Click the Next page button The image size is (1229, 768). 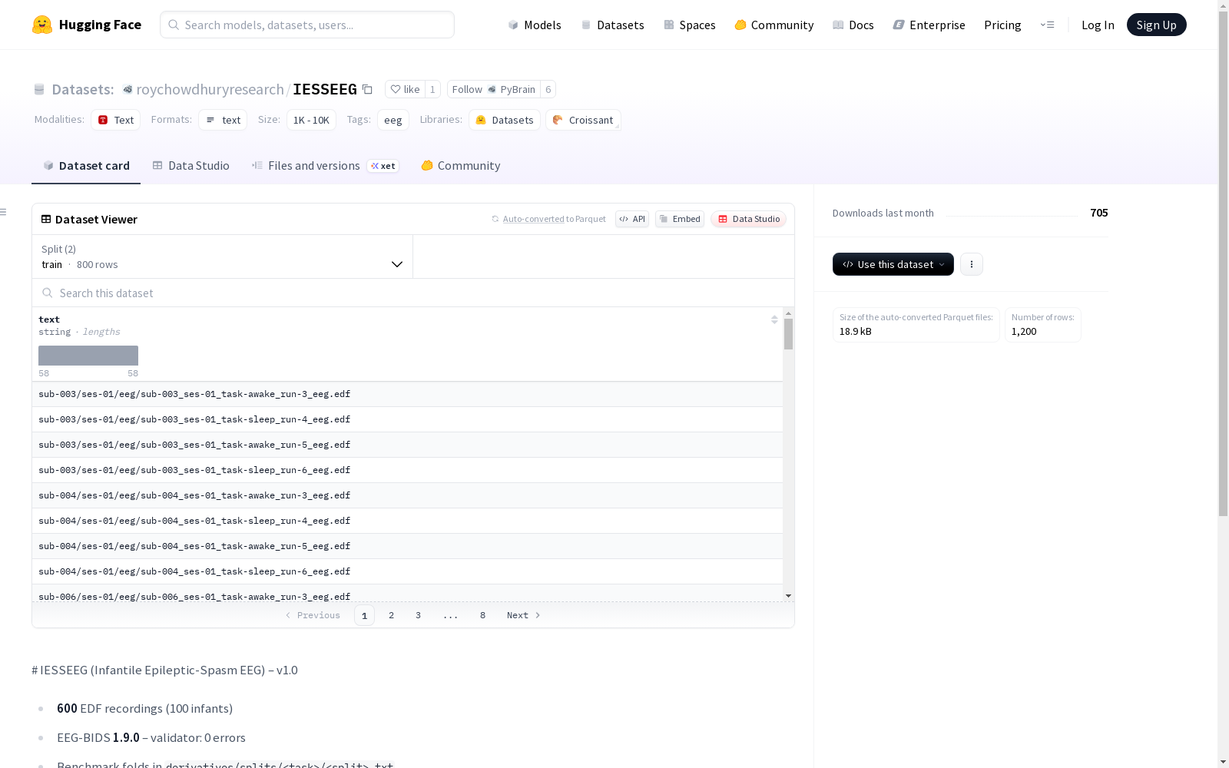[523, 615]
